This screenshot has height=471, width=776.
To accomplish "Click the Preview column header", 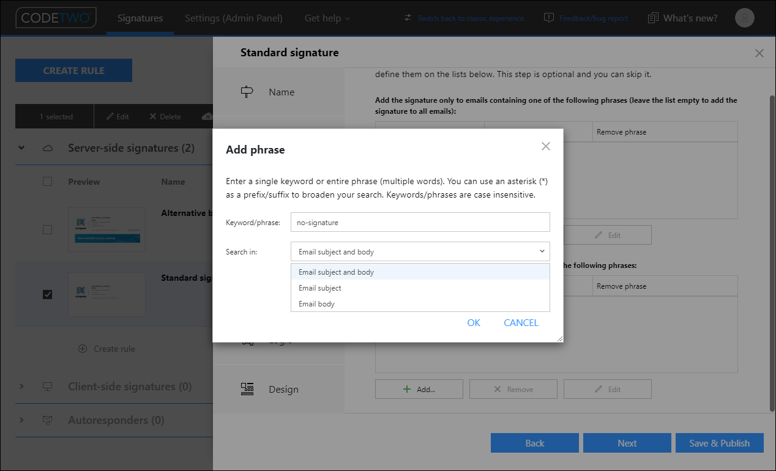I will [84, 182].
